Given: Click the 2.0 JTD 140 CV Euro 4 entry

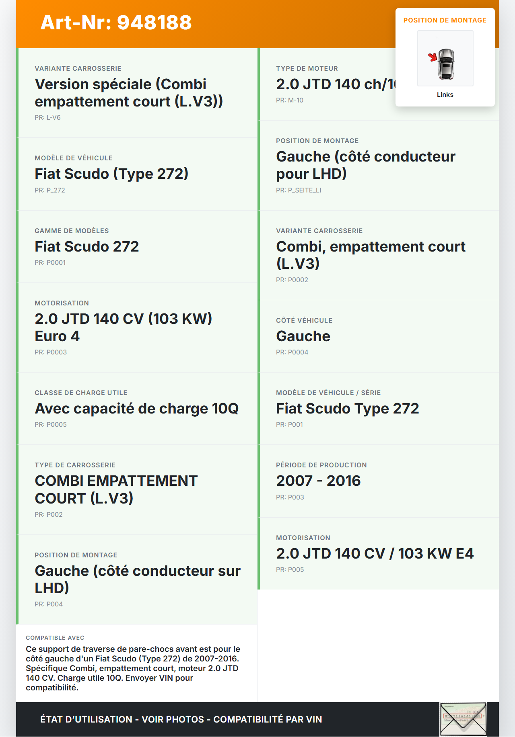Looking at the screenshot, I should tap(123, 328).
